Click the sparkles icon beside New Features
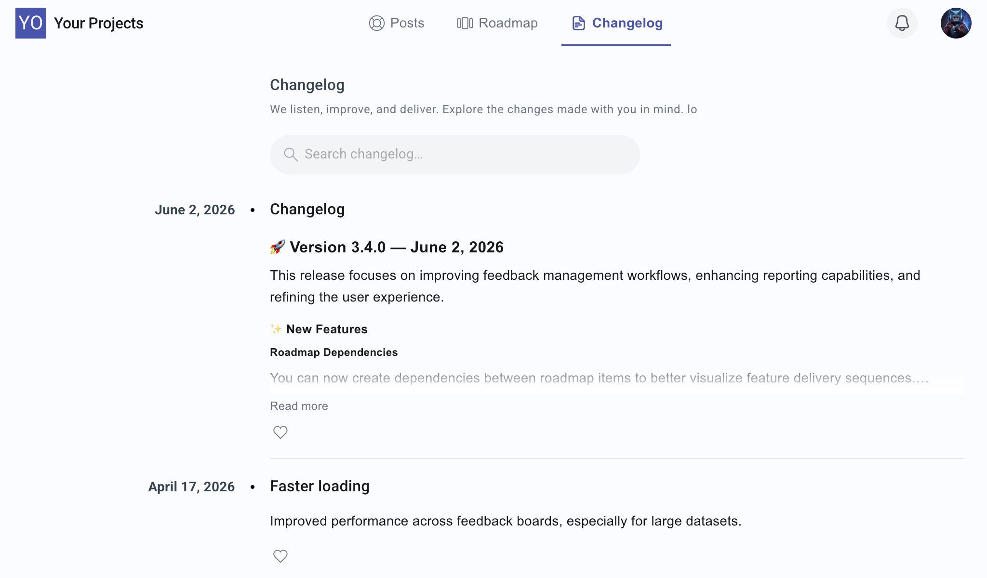 (x=276, y=329)
